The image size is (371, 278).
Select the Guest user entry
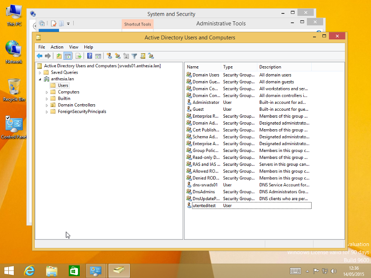249,109
